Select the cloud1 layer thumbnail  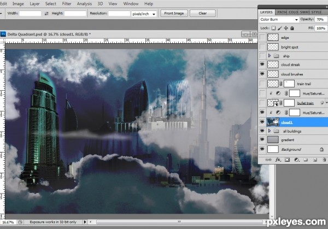click(273, 122)
